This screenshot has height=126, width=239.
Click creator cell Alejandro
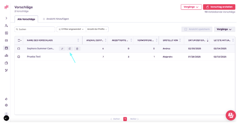(x=167, y=57)
